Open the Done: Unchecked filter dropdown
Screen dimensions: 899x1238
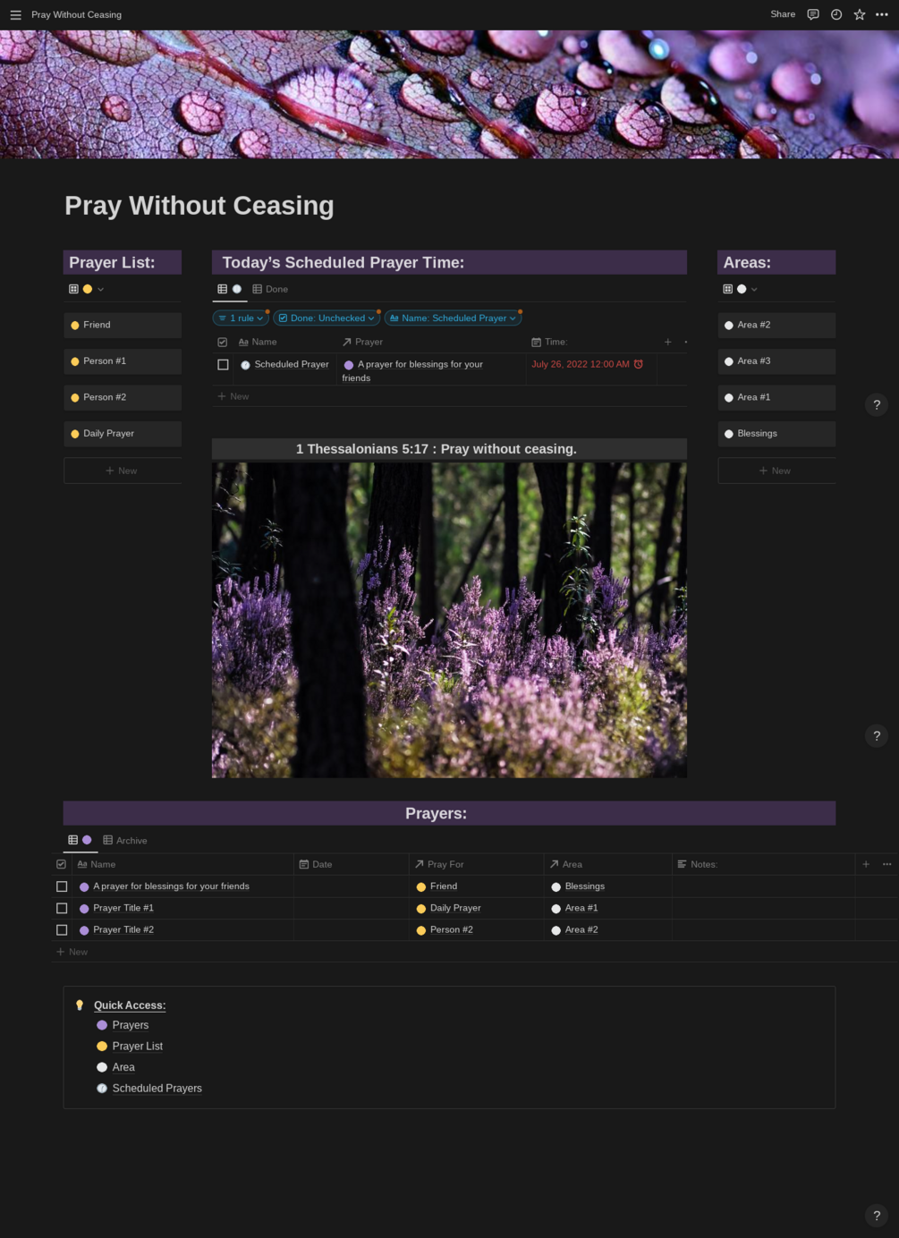click(327, 318)
